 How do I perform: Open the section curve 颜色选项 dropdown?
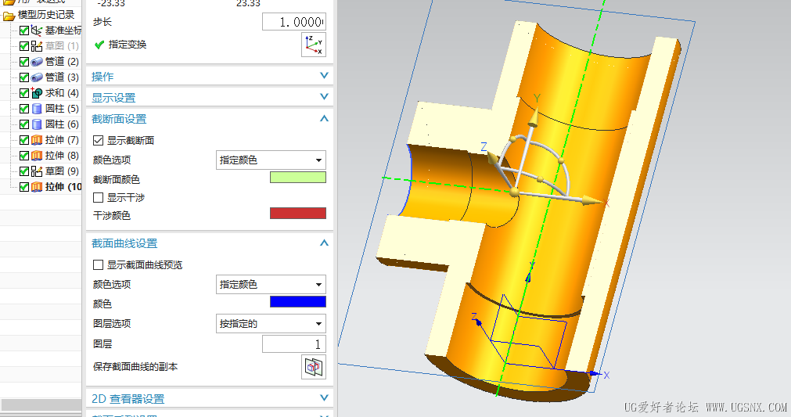271,284
